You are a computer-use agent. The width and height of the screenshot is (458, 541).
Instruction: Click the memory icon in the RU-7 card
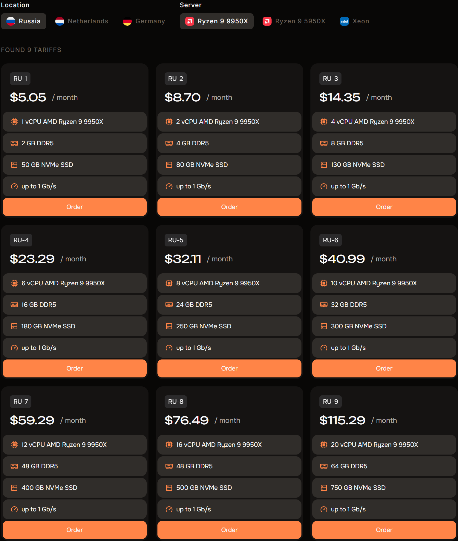[14, 466]
